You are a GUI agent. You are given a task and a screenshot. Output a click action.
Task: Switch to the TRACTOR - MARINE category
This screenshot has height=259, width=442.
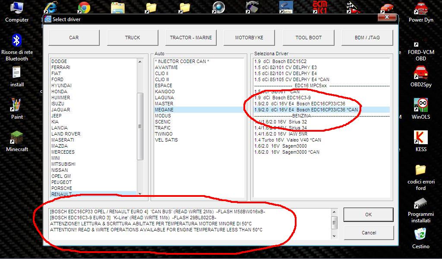(191, 38)
